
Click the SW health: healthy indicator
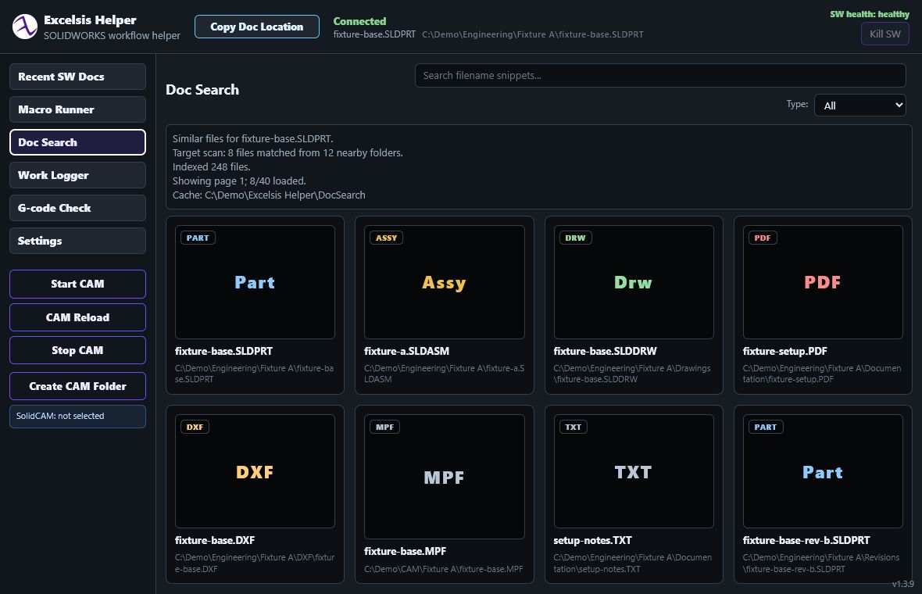pos(870,14)
